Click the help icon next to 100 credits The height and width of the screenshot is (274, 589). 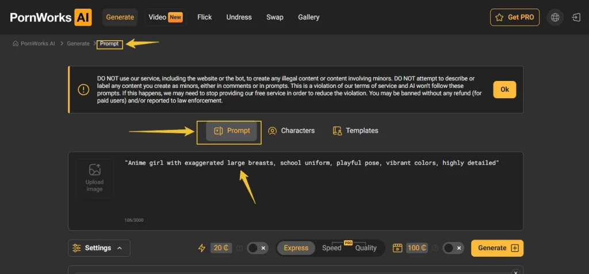coord(435,248)
